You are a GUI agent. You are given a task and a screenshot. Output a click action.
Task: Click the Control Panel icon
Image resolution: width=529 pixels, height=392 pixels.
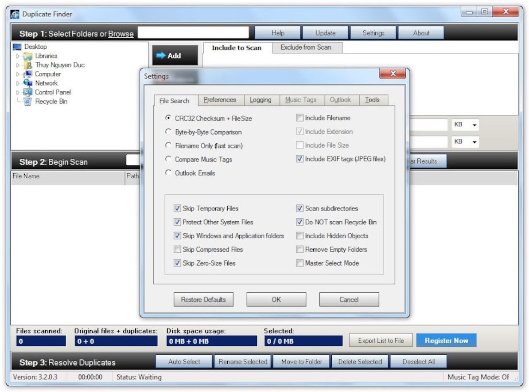27,92
